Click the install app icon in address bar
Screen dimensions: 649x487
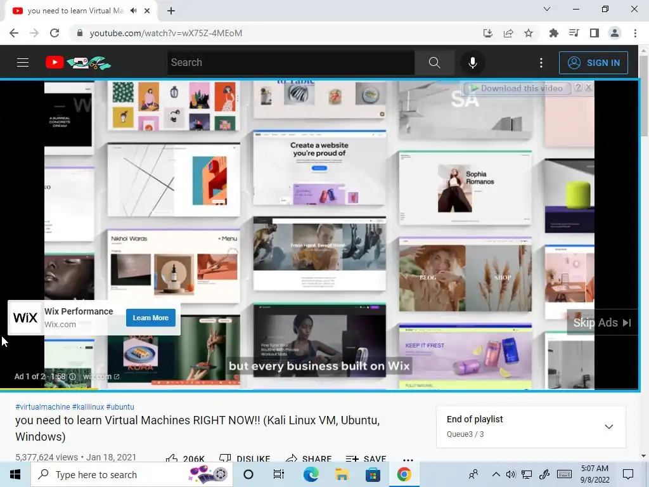pyautogui.click(x=488, y=33)
